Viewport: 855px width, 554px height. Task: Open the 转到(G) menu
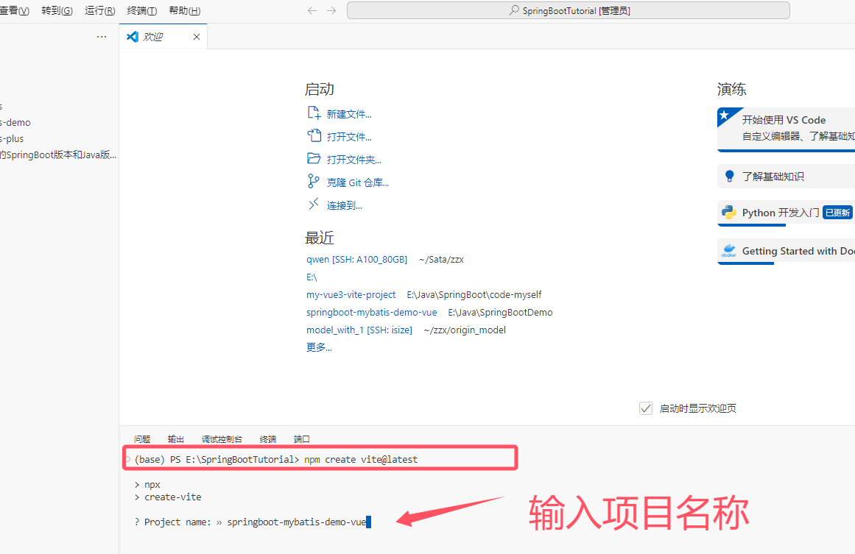[x=57, y=10]
